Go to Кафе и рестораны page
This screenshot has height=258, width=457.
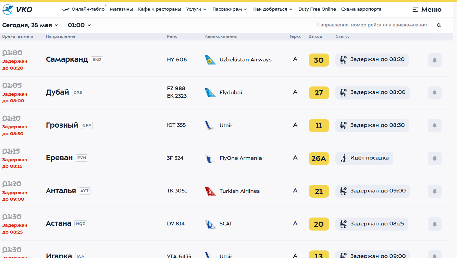[x=159, y=9]
